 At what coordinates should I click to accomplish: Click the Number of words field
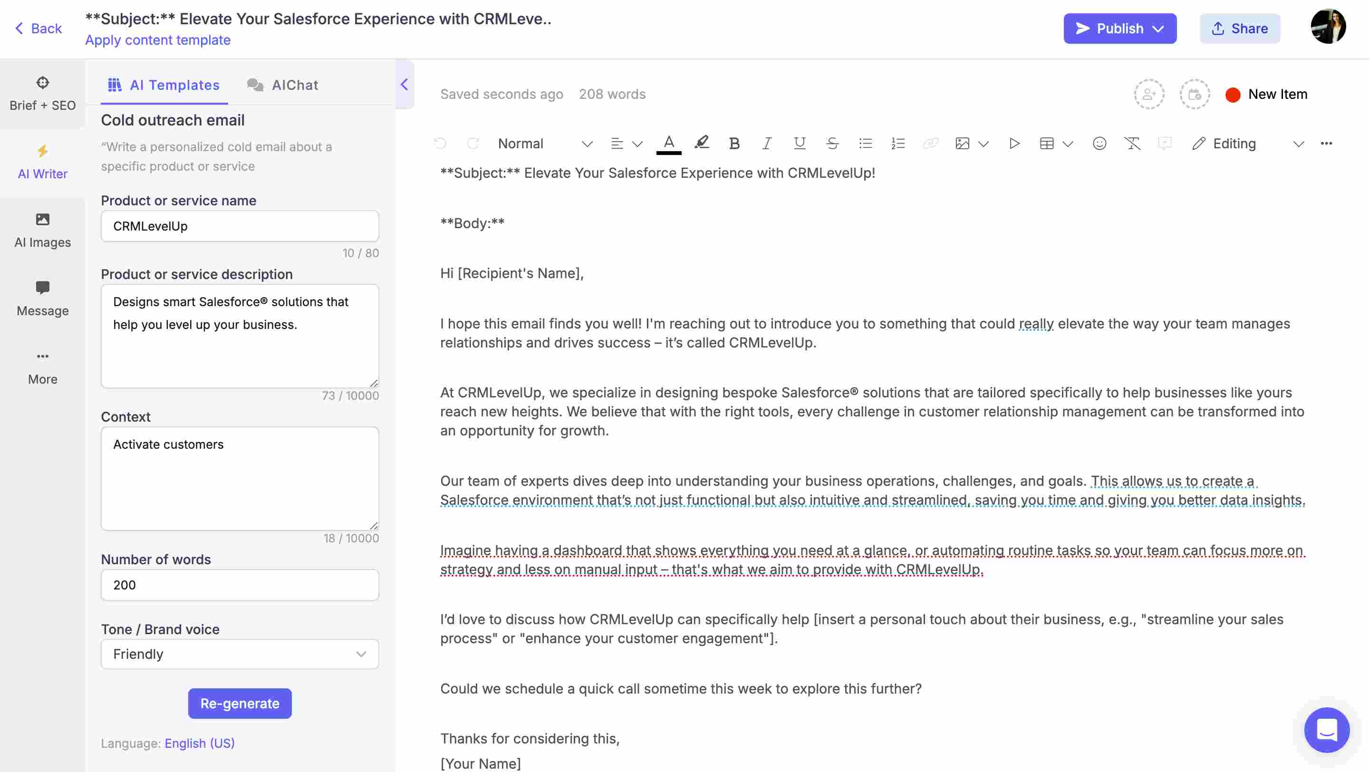tap(240, 584)
